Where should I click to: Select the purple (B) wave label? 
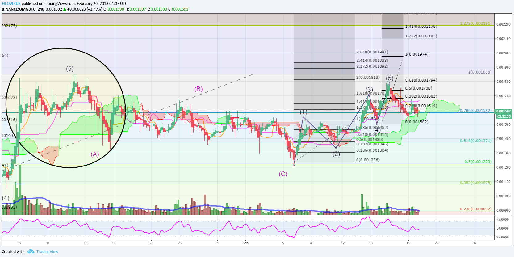[x=198, y=89]
